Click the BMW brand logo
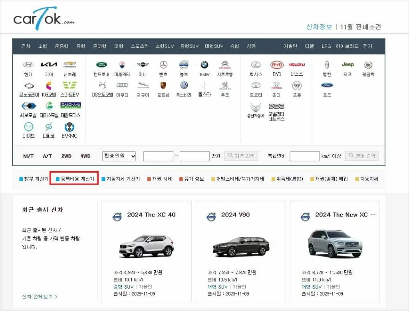This screenshot has width=409, height=311. click(x=204, y=65)
